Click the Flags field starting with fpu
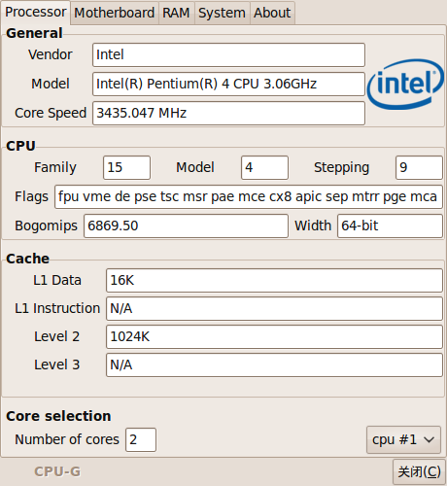 (x=249, y=196)
